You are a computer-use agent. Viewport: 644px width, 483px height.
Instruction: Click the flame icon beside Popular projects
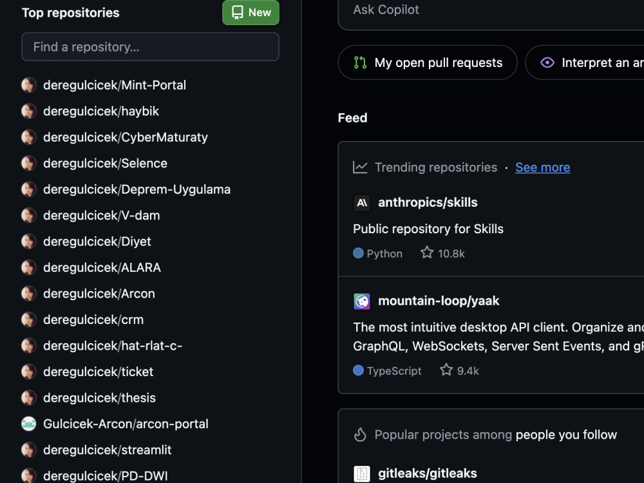(360, 435)
